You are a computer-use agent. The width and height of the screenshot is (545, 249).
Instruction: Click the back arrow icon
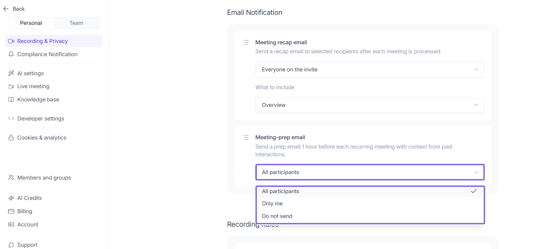point(6,9)
